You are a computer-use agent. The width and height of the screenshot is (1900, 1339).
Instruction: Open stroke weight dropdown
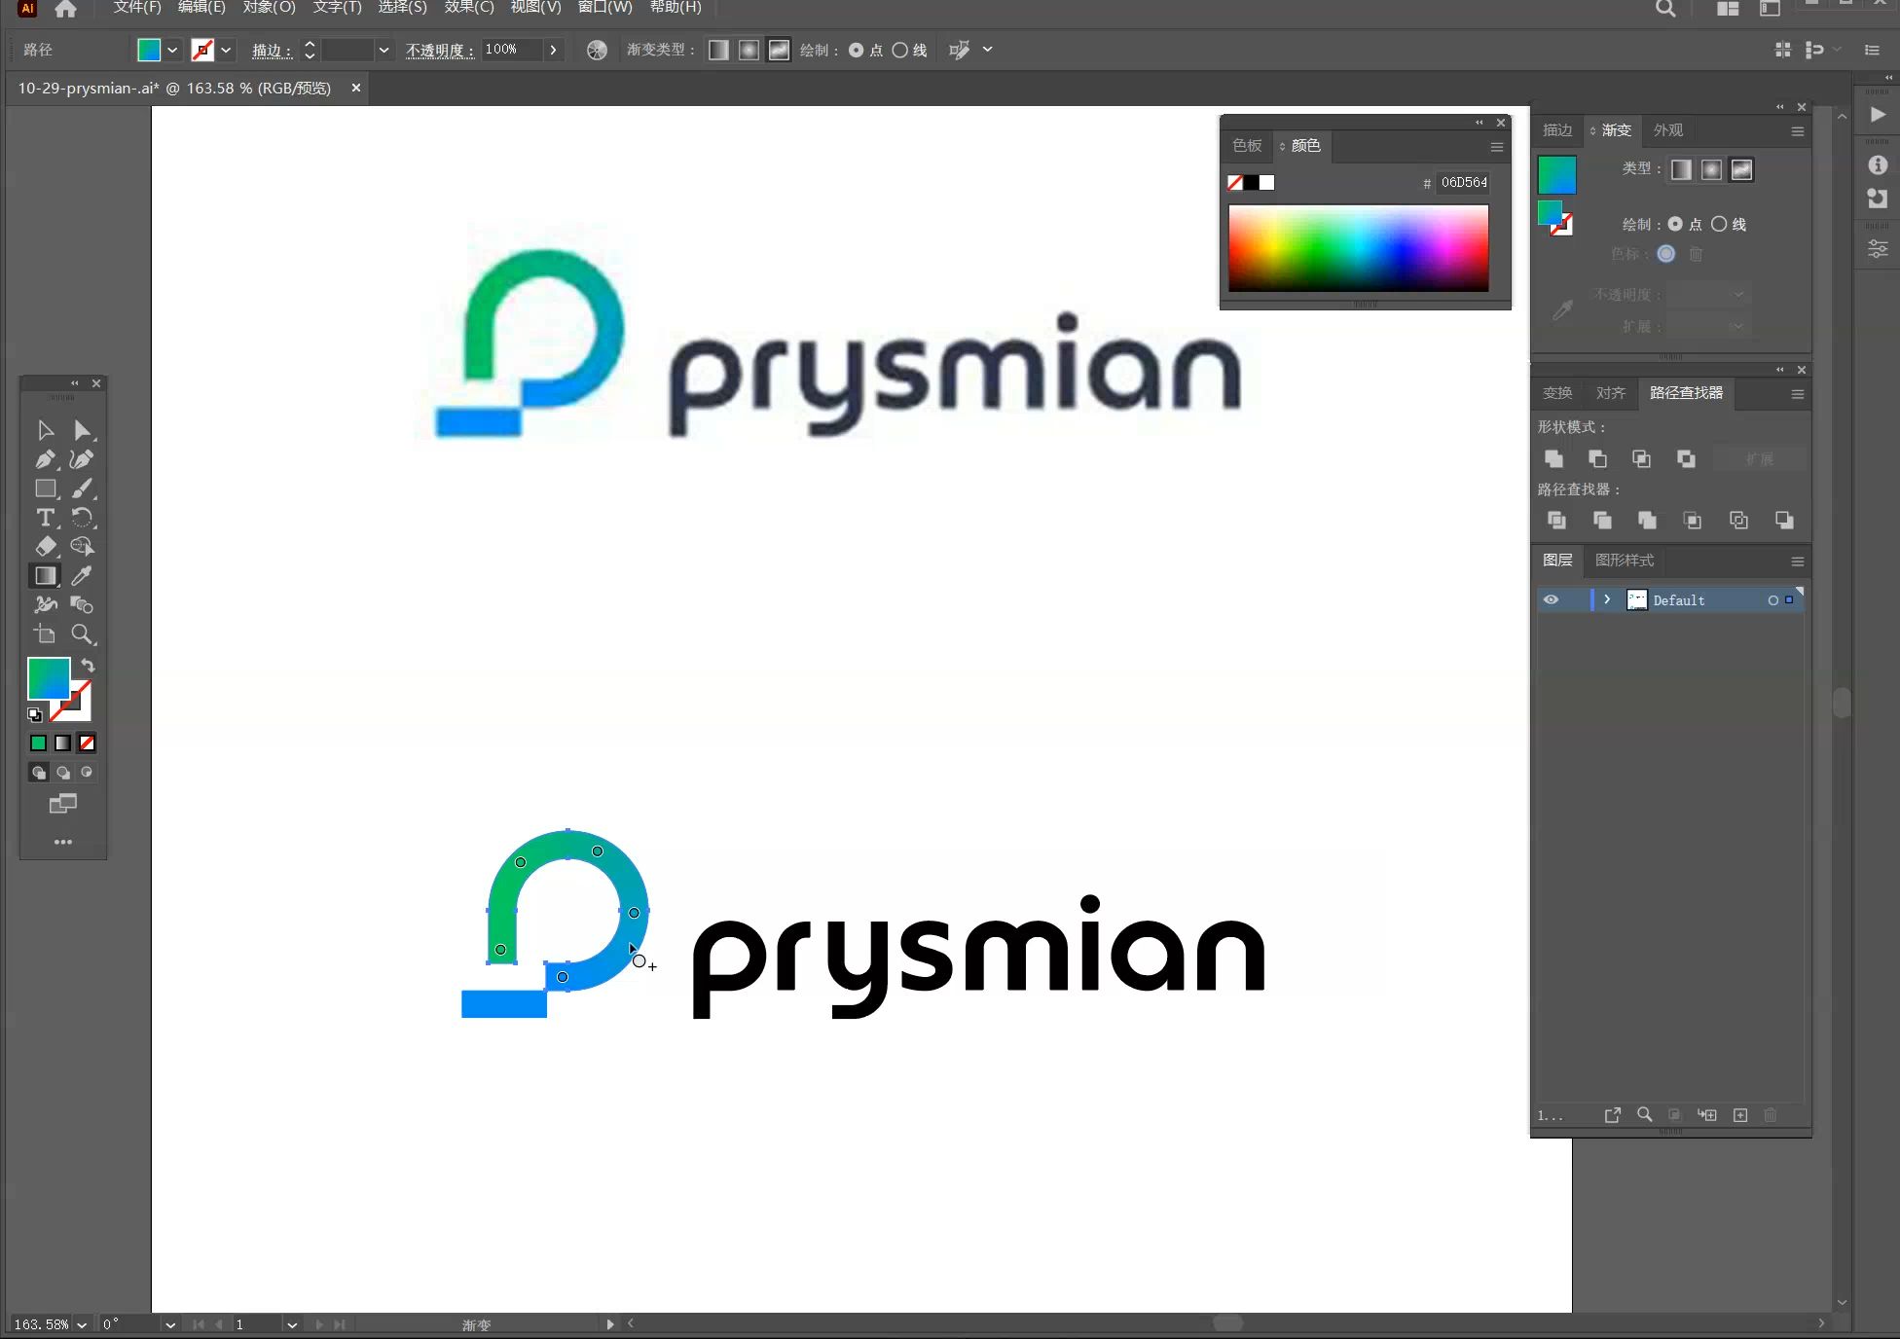point(384,50)
